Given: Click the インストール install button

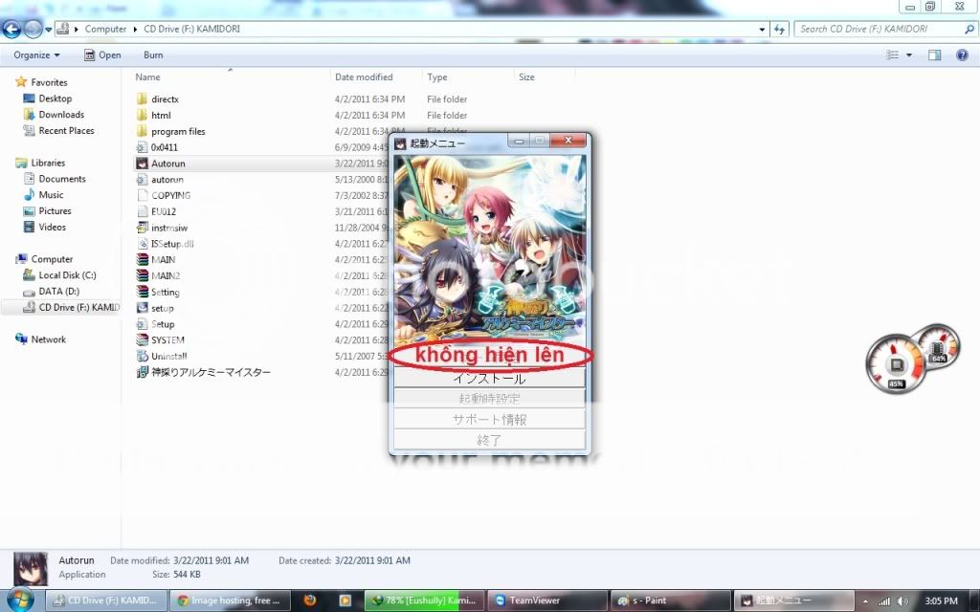Looking at the screenshot, I should pyautogui.click(x=489, y=379).
